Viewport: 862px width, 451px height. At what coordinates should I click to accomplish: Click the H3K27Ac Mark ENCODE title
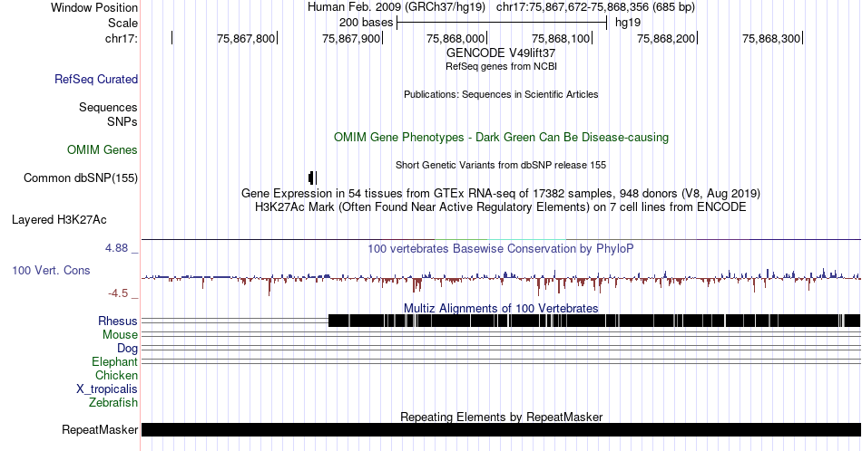pyautogui.click(x=501, y=206)
